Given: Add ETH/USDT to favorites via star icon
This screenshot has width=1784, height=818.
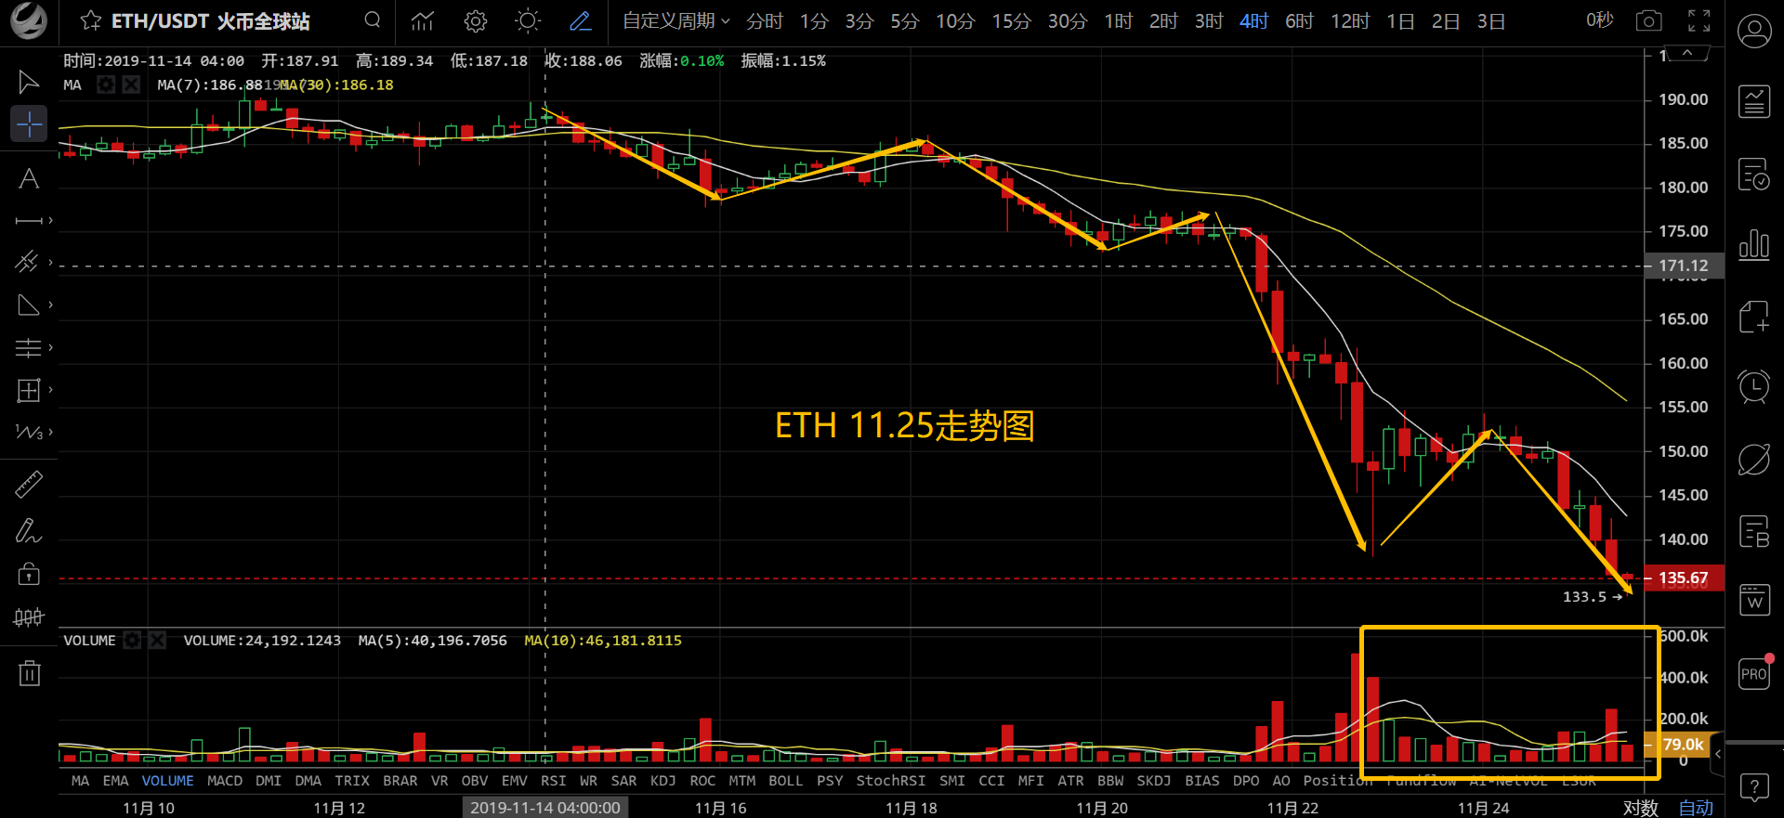Looking at the screenshot, I should coord(90,20).
